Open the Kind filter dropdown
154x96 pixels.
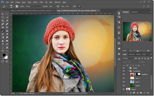(x=128, y=58)
